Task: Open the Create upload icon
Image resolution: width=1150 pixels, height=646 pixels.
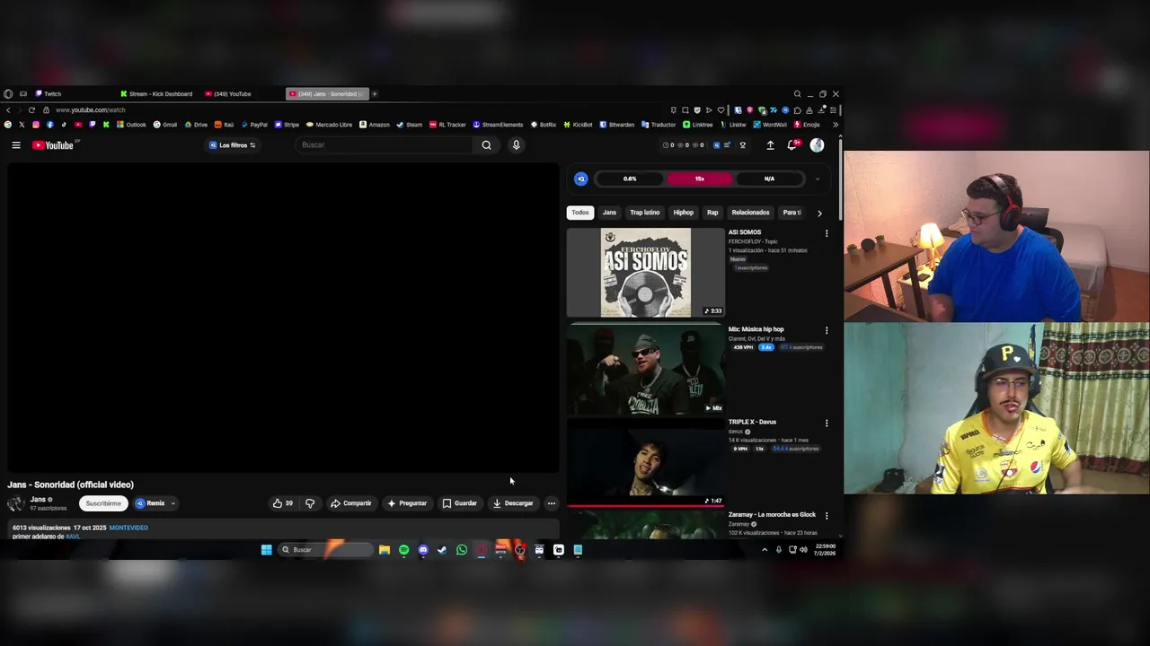Action: 770,145
